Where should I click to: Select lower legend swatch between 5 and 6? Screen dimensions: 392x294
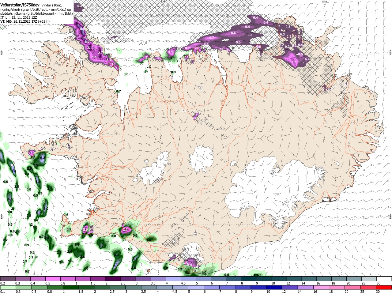coord(196,287)
